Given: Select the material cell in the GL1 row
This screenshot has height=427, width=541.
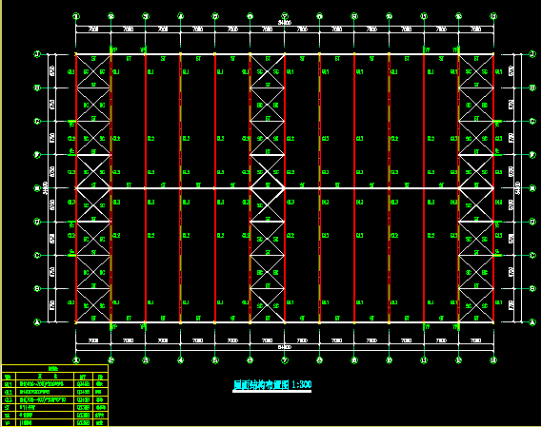Looking at the screenshot, I should (x=84, y=384).
